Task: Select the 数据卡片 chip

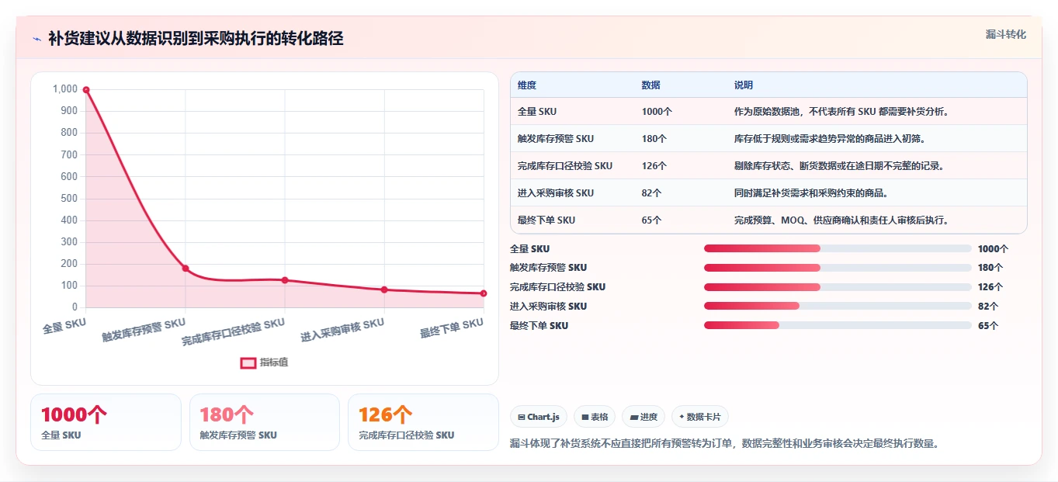Action: tap(700, 417)
